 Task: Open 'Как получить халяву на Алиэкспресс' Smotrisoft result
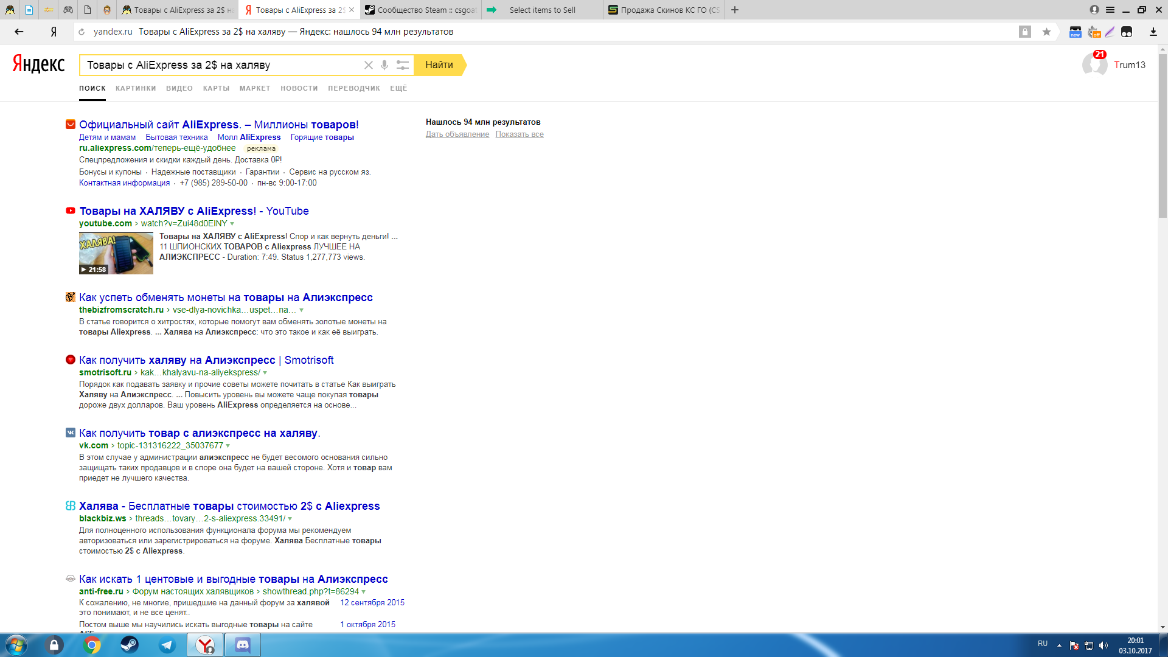click(x=206, y=360)
